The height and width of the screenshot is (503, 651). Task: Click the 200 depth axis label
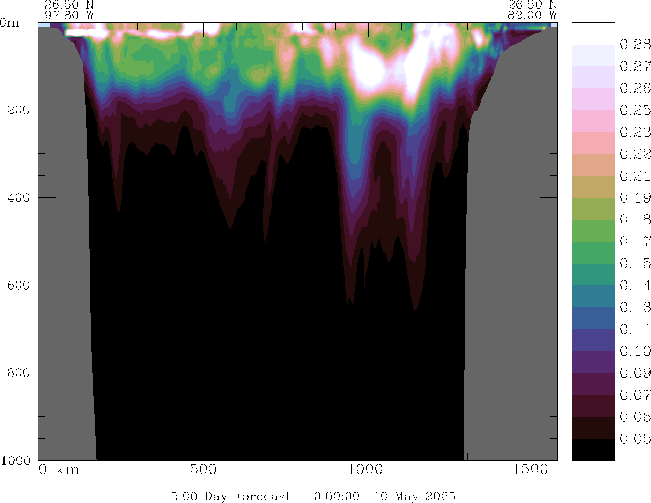[19, 110]
